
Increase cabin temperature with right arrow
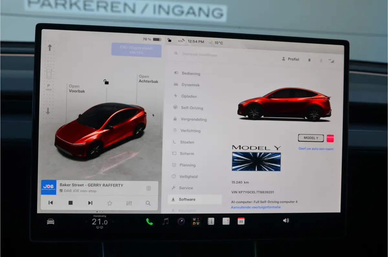(x=113, y=222)
